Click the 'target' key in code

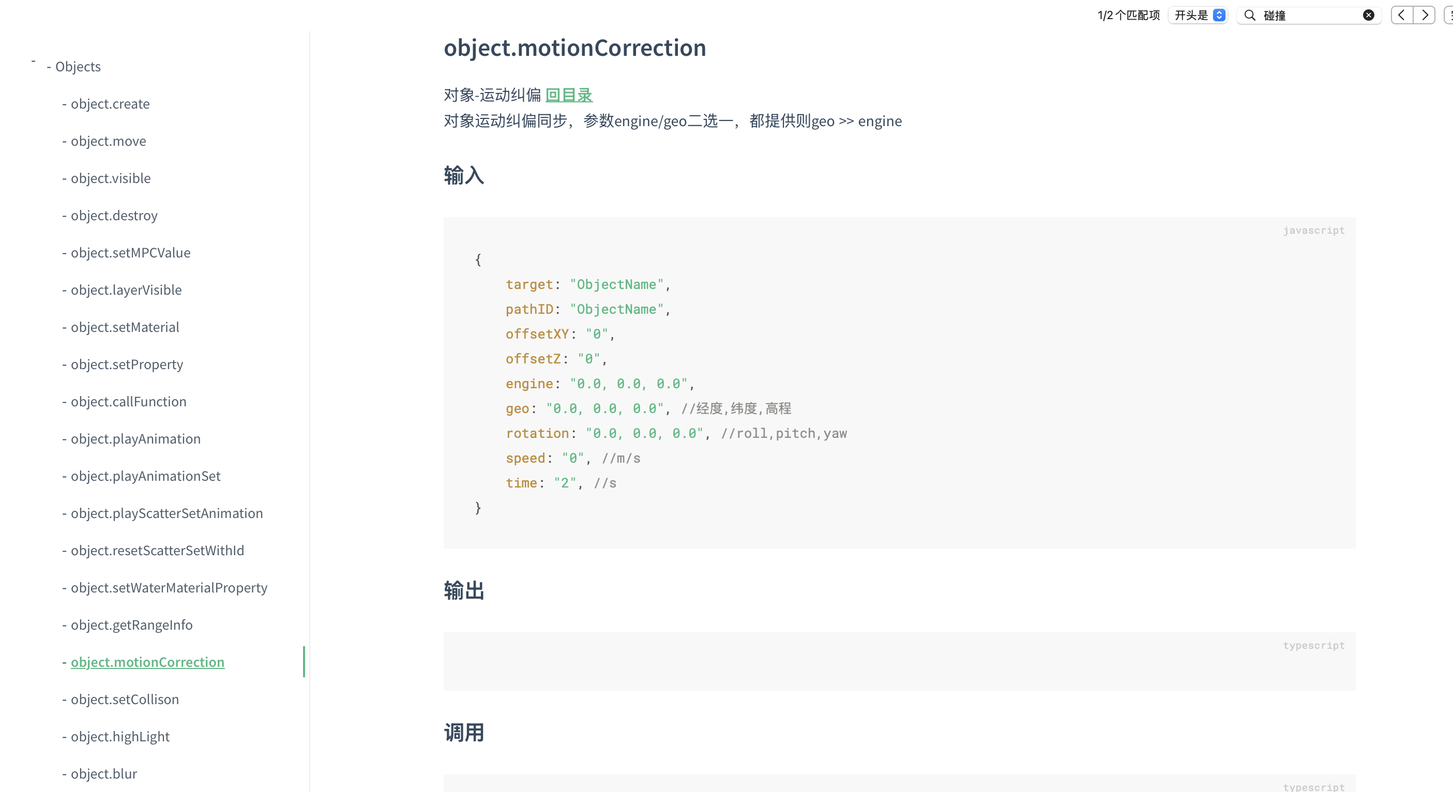529,284
